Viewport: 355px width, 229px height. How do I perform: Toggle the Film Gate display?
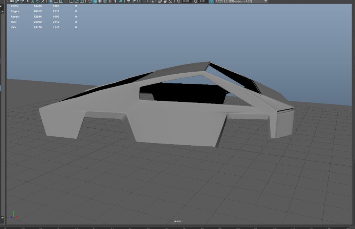point(56,1)
